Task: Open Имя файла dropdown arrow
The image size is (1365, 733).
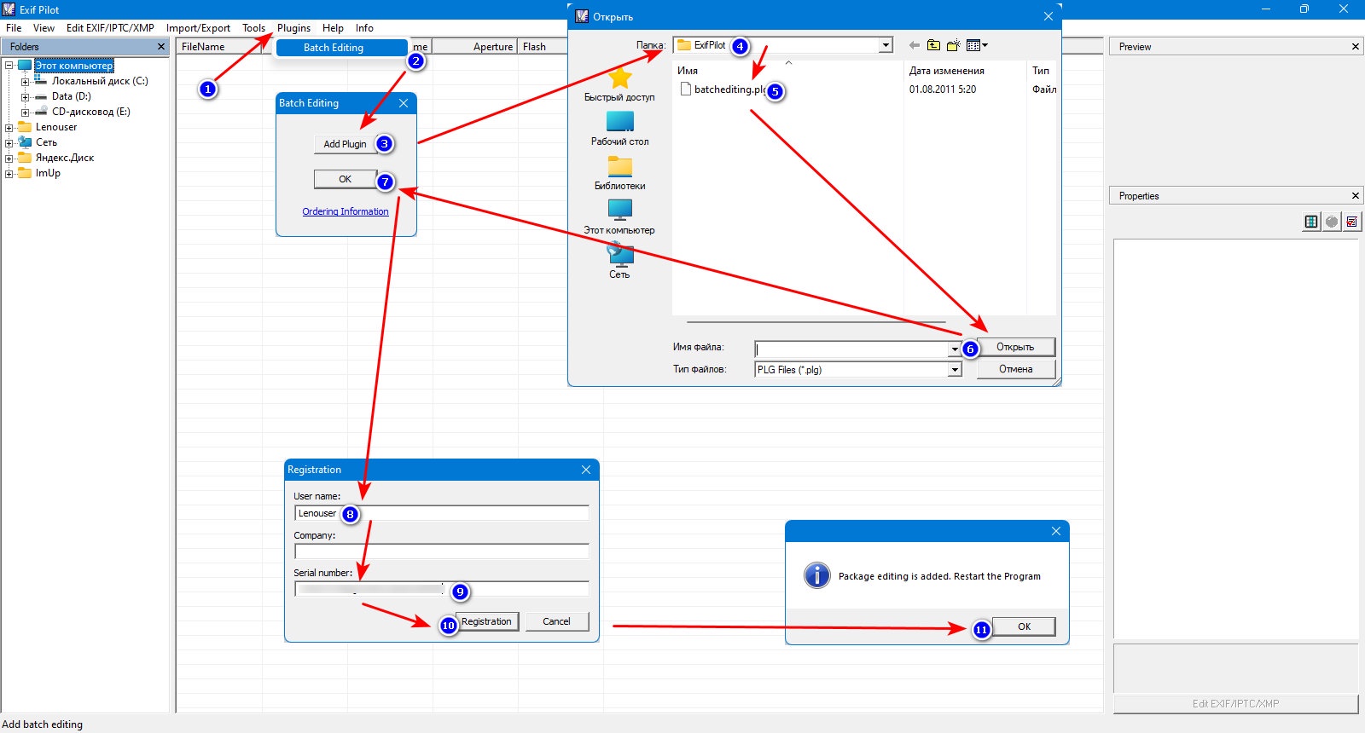Action: (x=955, y=349)
